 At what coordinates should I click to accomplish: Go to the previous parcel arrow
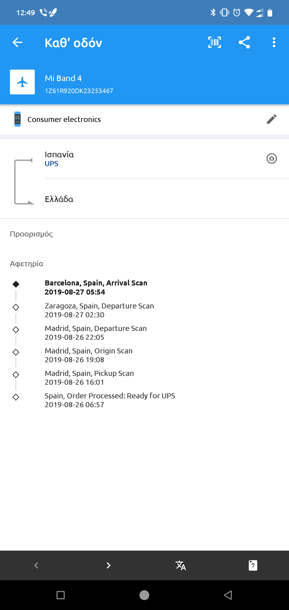point(36,565)
